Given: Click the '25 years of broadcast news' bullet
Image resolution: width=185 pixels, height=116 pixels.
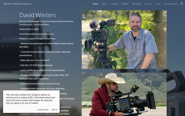Looking at the screenshot, I should pyautogui.click(x=44, y=77).
